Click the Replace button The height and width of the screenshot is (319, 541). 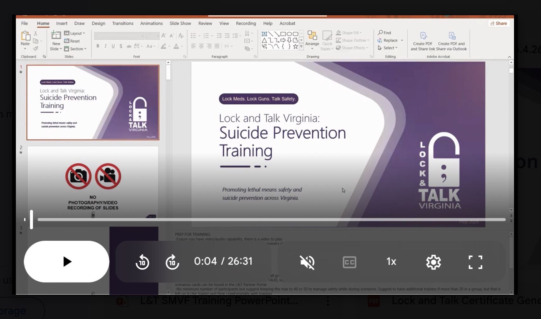tap(388, 40)
